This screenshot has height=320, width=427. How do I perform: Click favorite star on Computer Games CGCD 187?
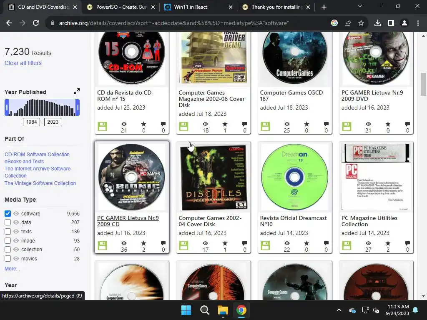(x=306, y=124)
